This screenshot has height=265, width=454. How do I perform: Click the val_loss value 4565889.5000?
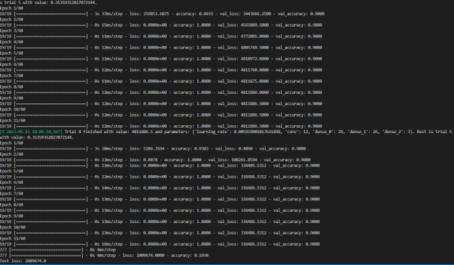tap(256, 25)
